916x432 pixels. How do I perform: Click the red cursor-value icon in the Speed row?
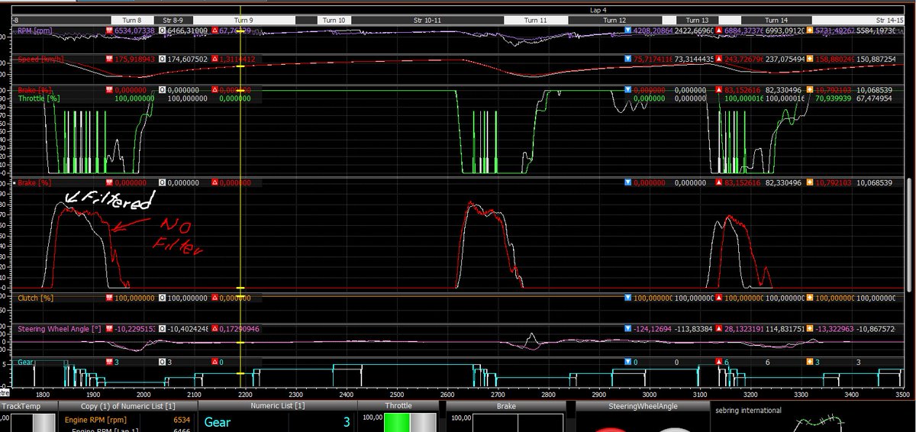108,59
